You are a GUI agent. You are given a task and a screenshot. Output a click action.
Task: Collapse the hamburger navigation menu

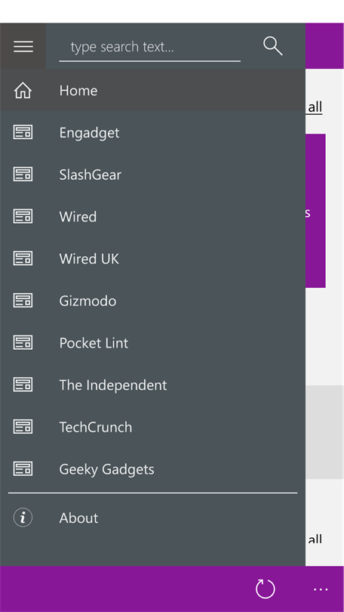click(x=23, y=46)
